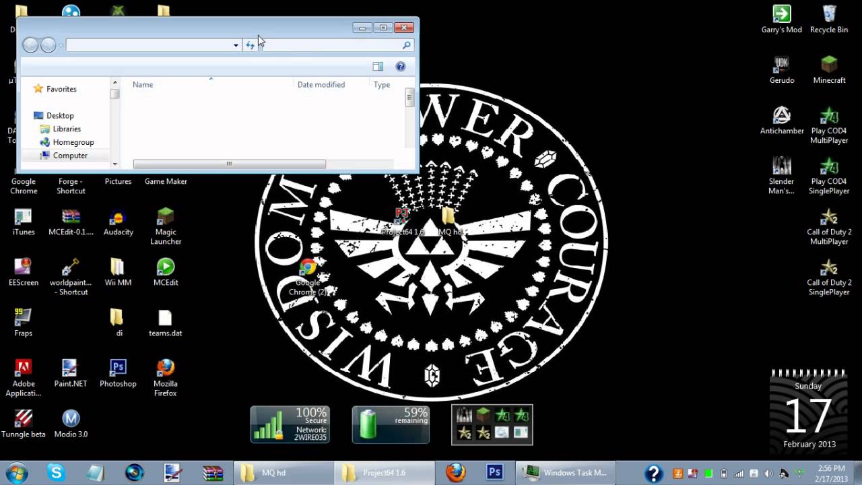This screenshot has width=862, height=485.
Task: Click the Explorer Forward button
Action: (48, 45)
